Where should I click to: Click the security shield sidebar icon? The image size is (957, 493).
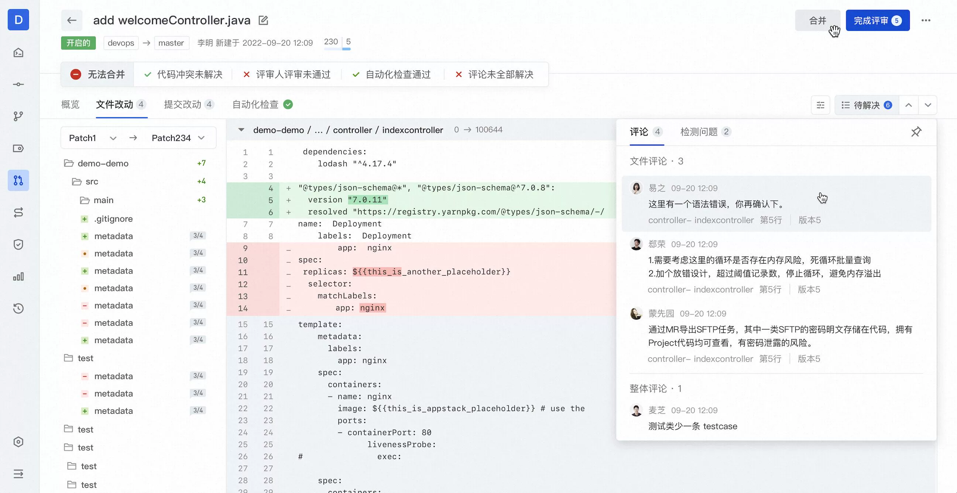18,244
